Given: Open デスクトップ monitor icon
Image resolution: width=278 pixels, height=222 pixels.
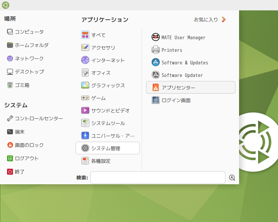Looking at the screenshot, I should (10, 72).
